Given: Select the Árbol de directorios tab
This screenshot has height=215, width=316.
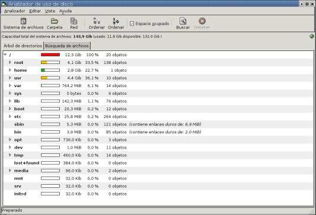Looking at the screenshot, I should (23, 46).
